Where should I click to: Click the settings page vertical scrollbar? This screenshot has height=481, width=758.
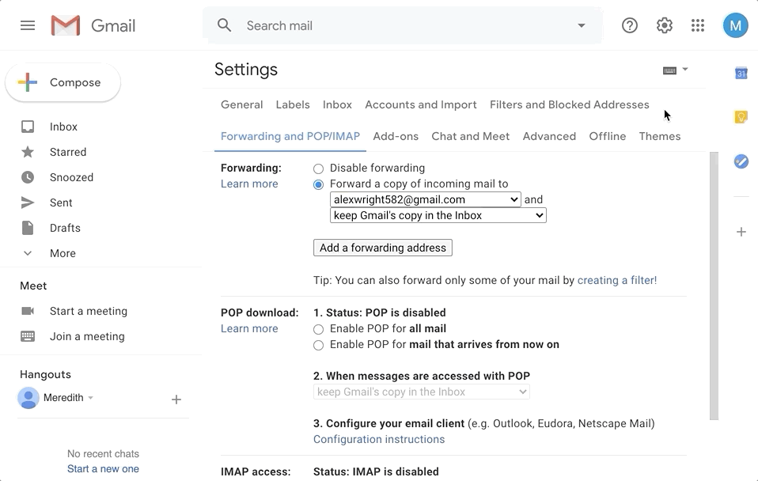tap(714, 286)
